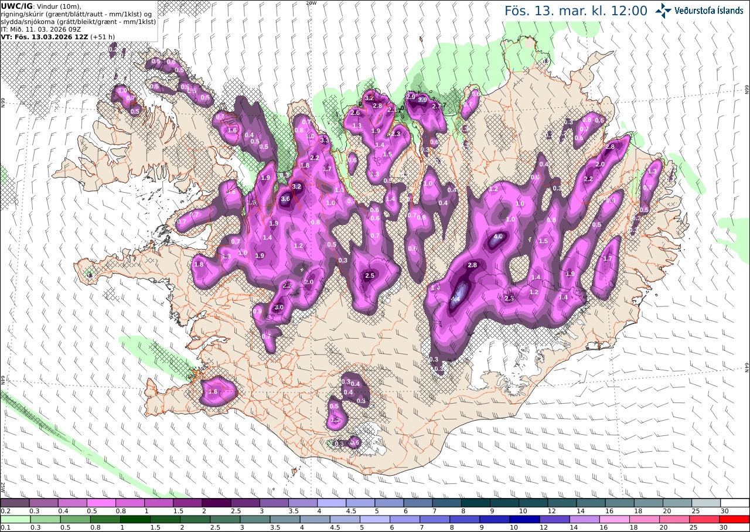Click the UWC/IG: Vindur (10m) header line
The height and width of the screenshot is (532, 750).
(x=41, y=6)
